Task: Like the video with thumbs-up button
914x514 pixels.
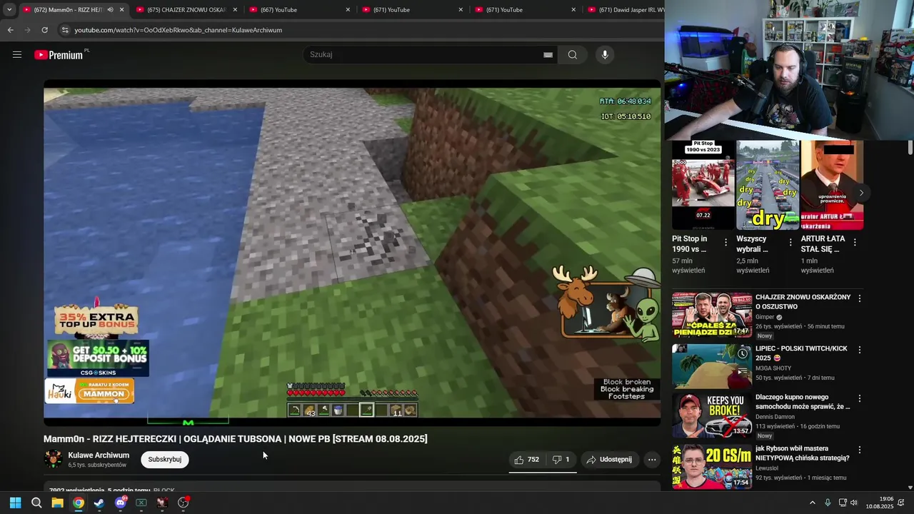Action: [x=527, y=460]
